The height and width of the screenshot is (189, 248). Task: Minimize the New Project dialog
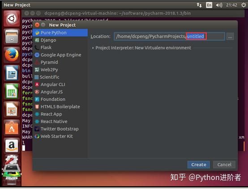pyautogui.click(x=43, y=25)
